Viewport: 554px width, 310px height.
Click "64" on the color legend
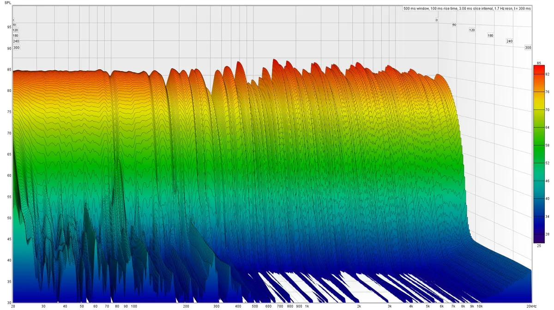coord(548,127)
